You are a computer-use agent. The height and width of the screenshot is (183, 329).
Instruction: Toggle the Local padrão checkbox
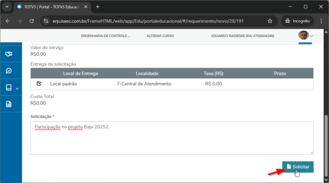[39, 83]
